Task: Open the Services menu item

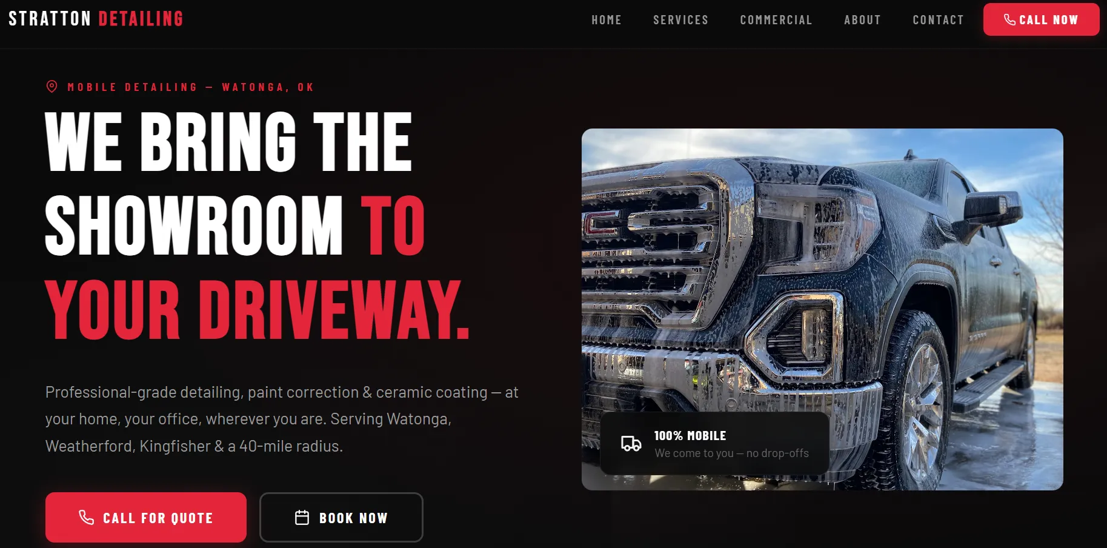Action: 680,20
